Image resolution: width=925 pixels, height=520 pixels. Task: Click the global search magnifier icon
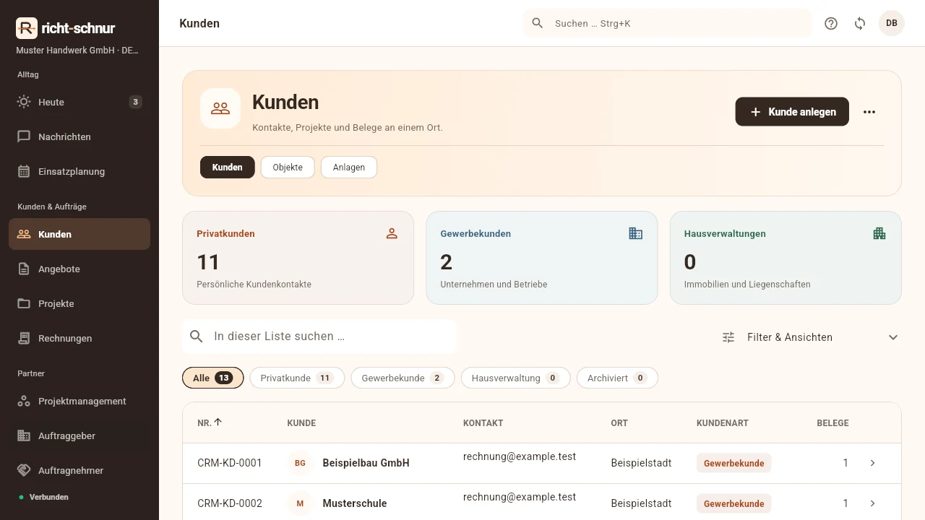pos(538,23)
